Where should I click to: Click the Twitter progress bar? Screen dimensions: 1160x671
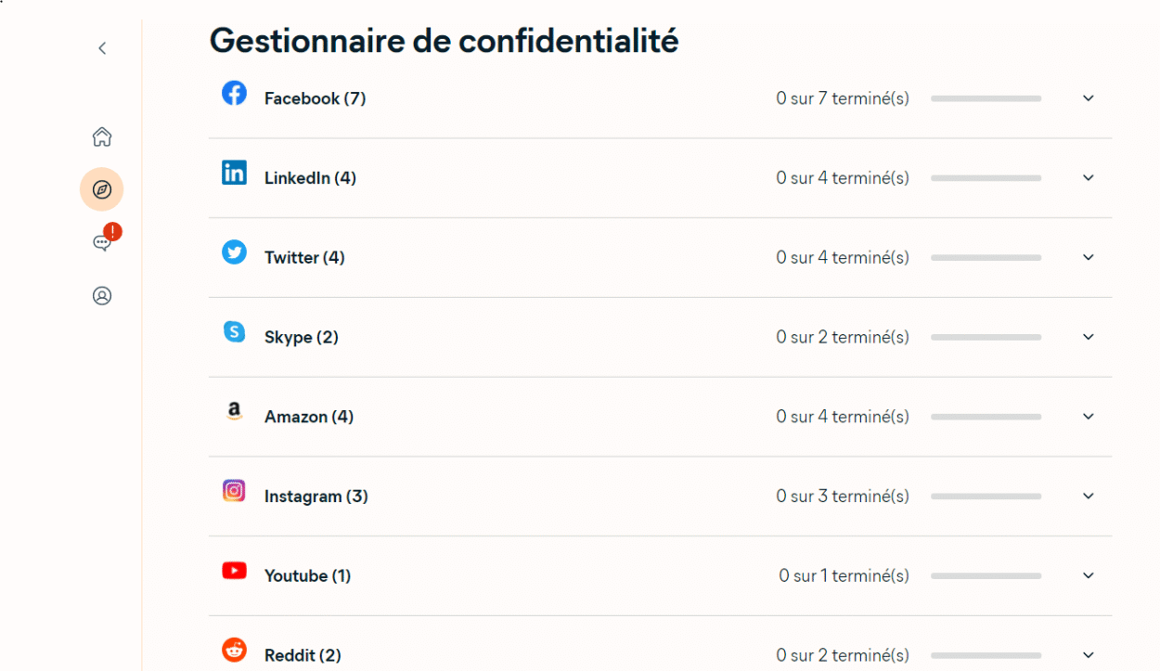[x=986, y=257]
